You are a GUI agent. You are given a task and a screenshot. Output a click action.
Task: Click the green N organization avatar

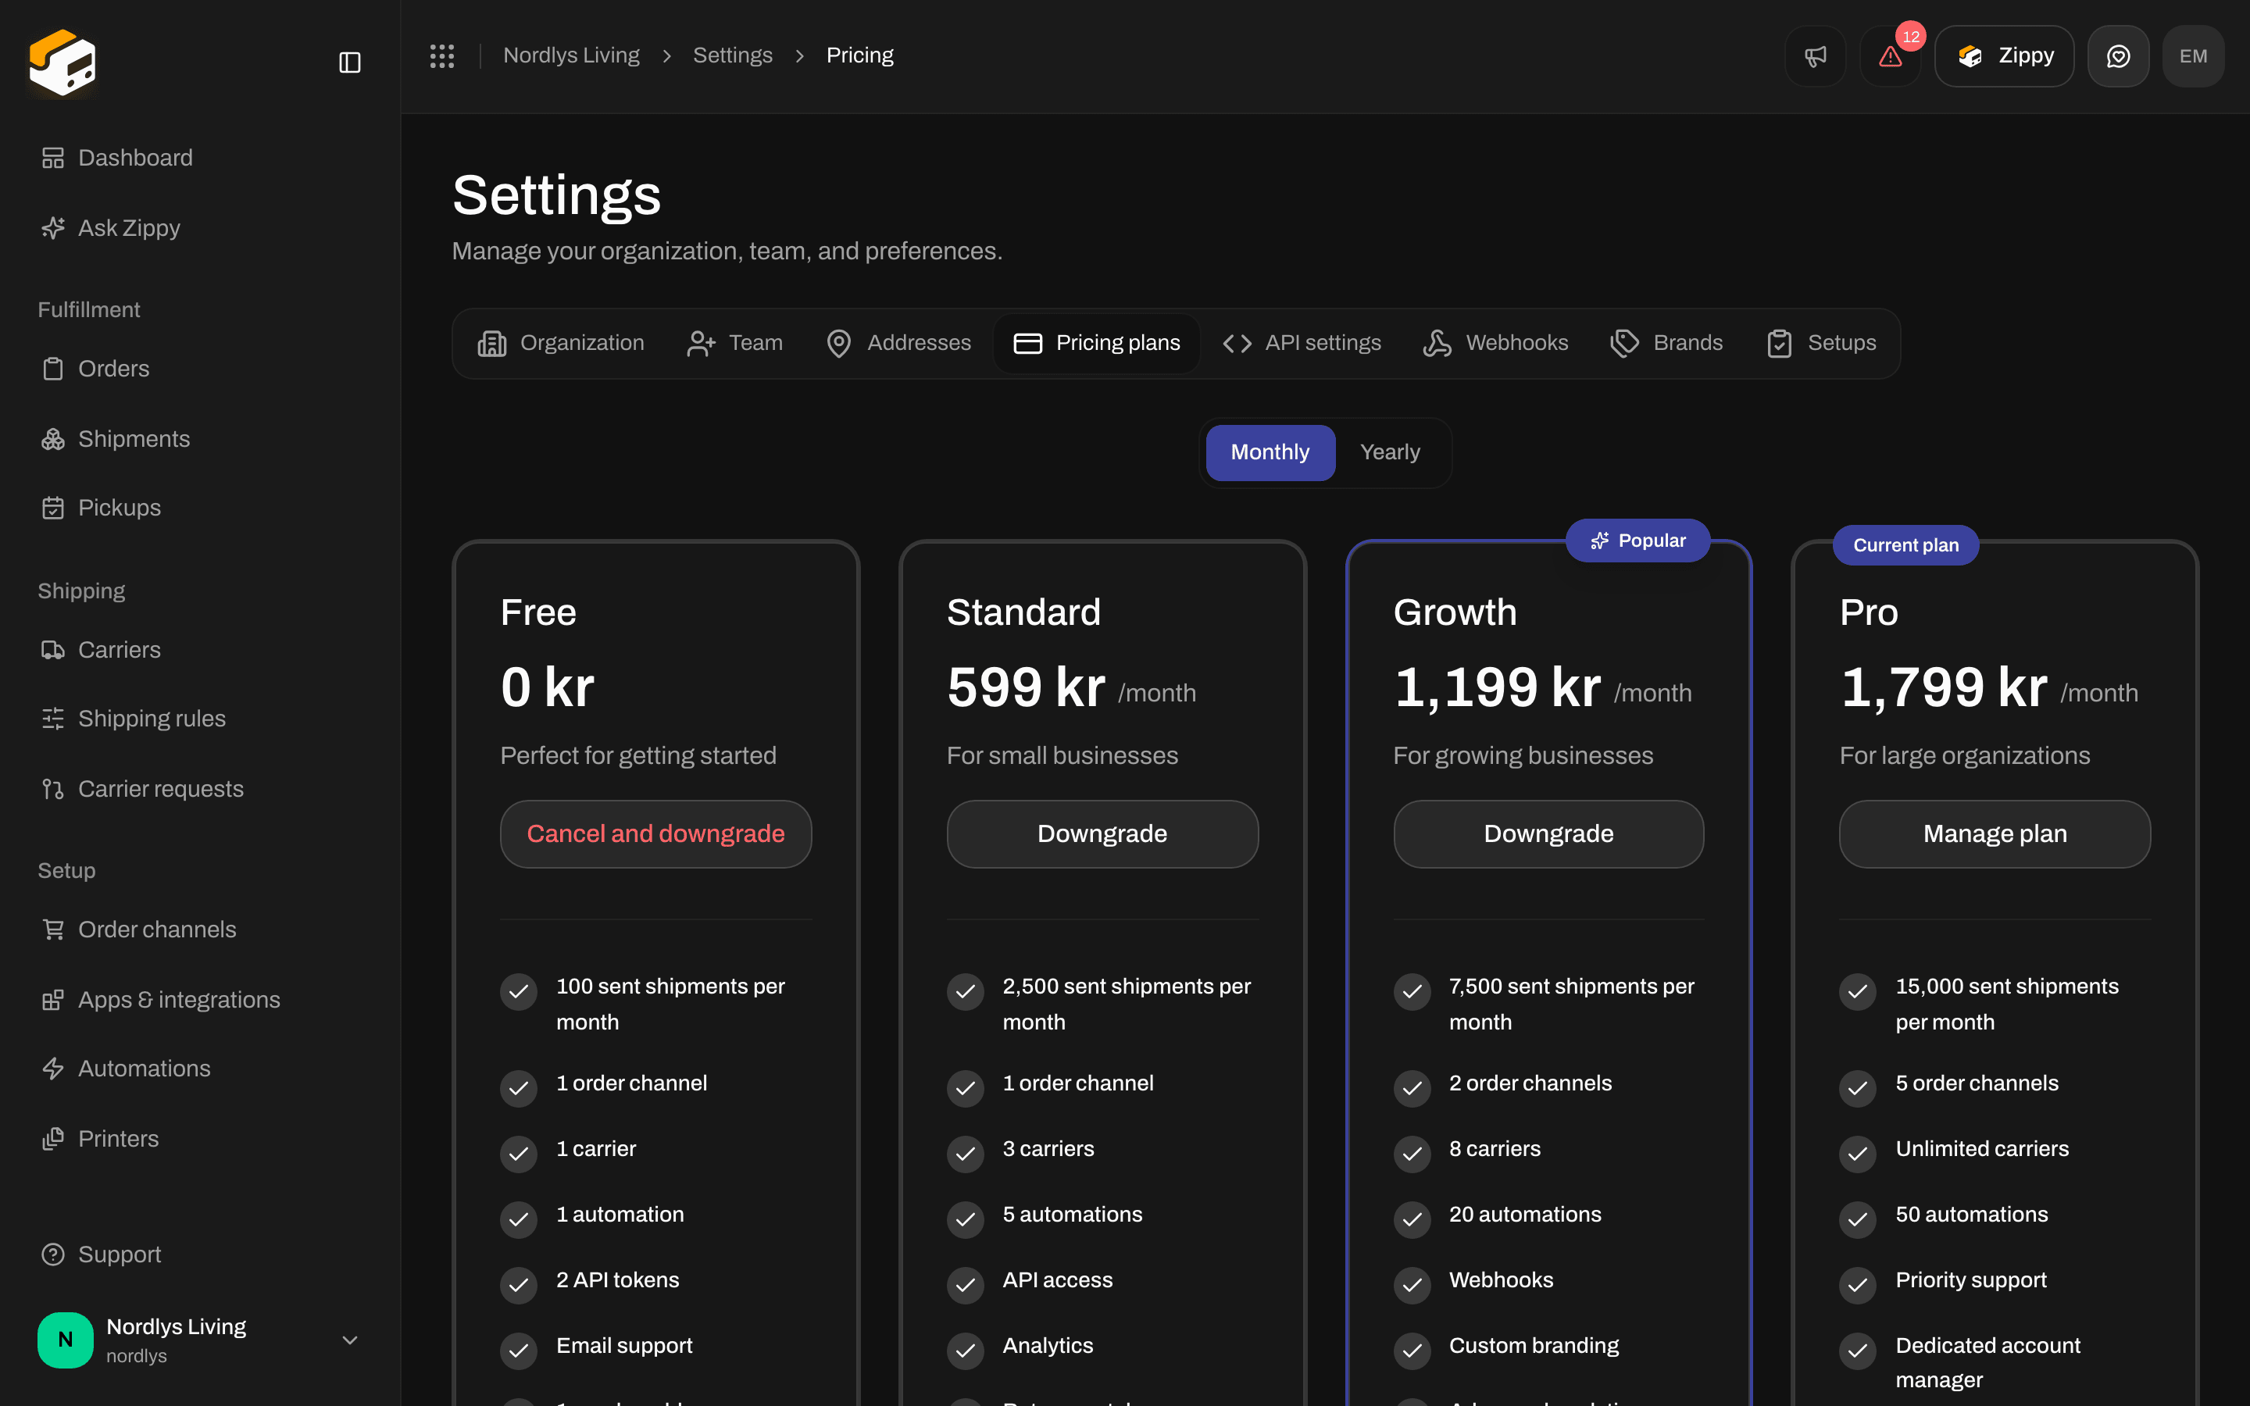(65, 1340)
